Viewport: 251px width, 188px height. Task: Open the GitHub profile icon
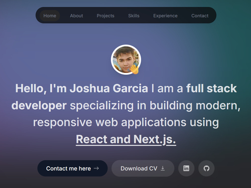(x=206, y=168)
